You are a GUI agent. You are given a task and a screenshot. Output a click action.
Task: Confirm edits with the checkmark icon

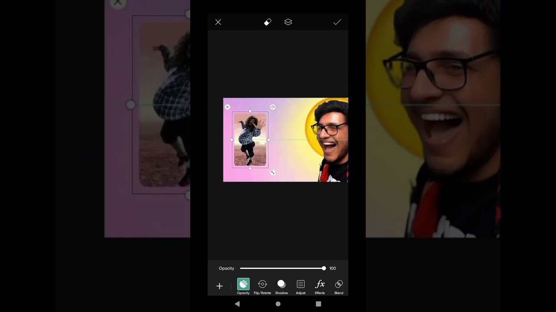(x=337, y=22)
